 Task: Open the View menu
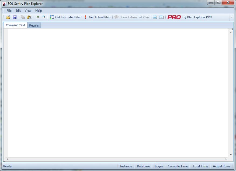[28, 10]
